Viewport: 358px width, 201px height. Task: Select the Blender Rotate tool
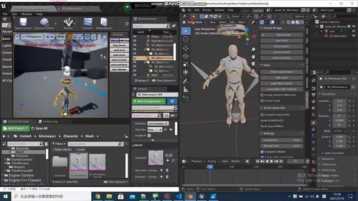186,56
